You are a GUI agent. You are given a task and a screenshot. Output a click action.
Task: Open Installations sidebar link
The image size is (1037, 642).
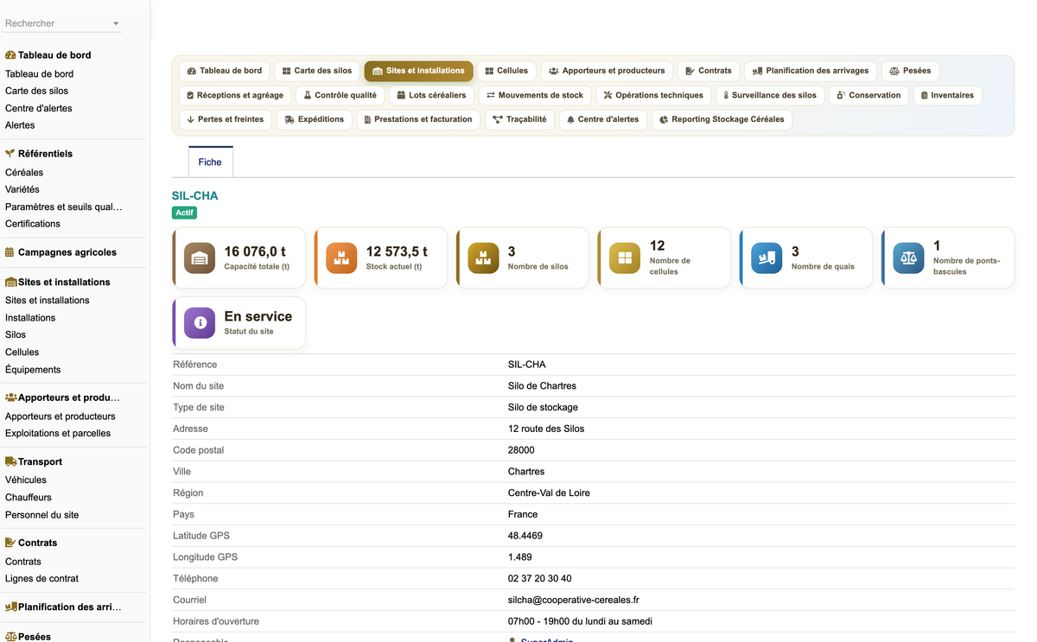tap(30, 317)
